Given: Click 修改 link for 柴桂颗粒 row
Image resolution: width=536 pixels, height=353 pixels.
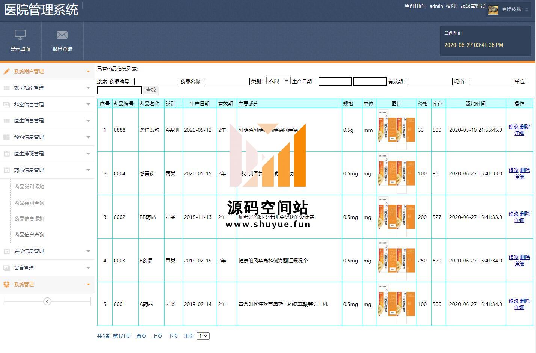Looking at the screenshot, I should (x=513, y=127).
